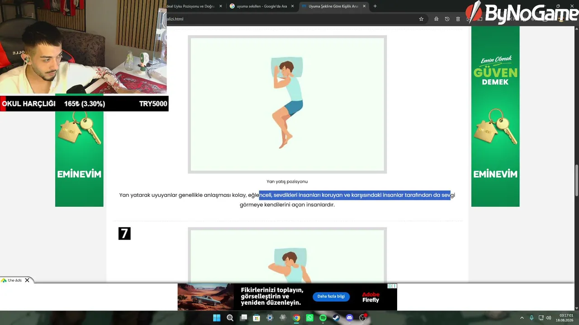
Task: Click the side-sleeping position illustration
Action: pyautogui.click(x=287, y=104)
